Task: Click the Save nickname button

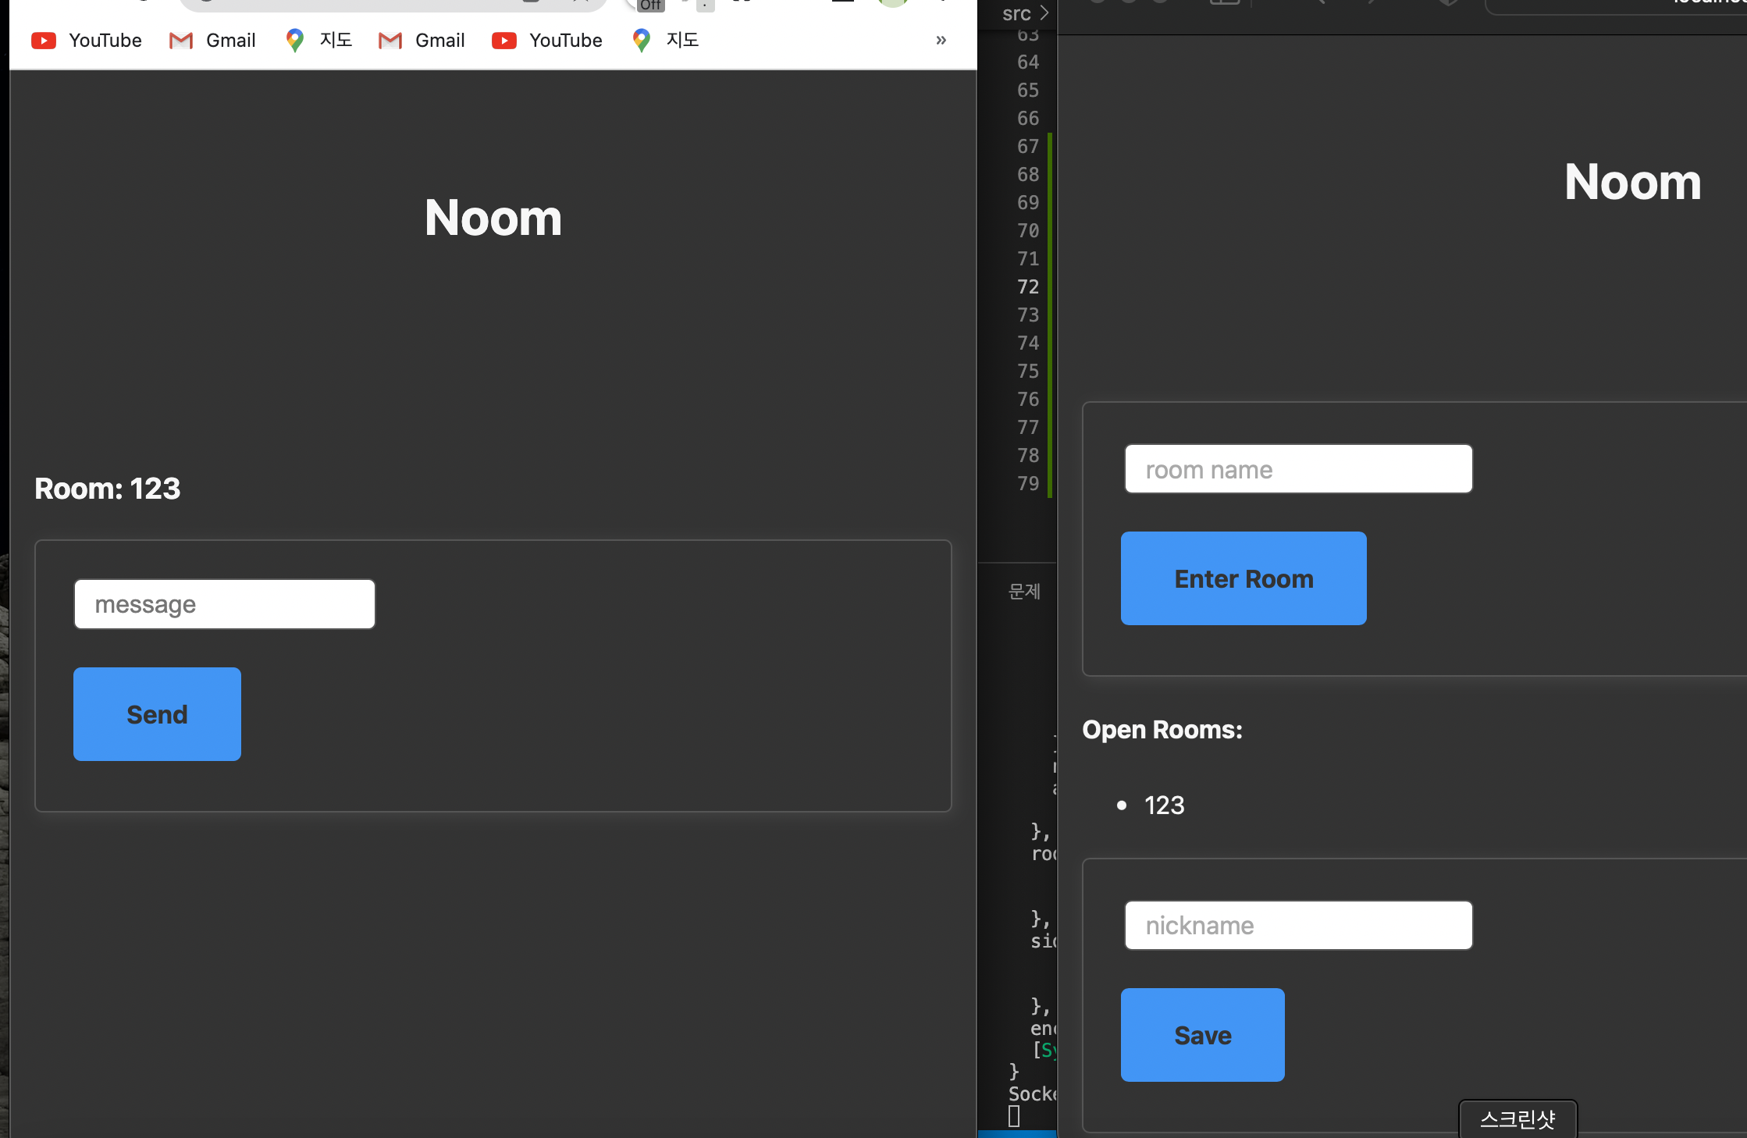Action: [x=1202, y=1035]
